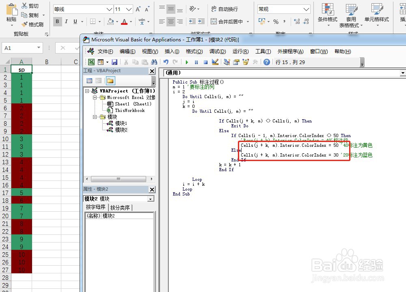Open the Name Box dropdown for A1
Viewport: 406px width, 292px height.
(x=39, y=48)
